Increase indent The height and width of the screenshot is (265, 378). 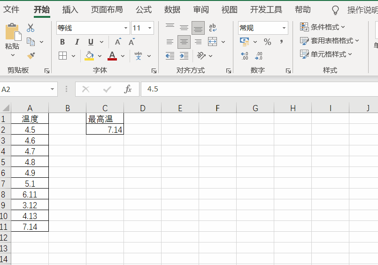click(x=184, y=56)
